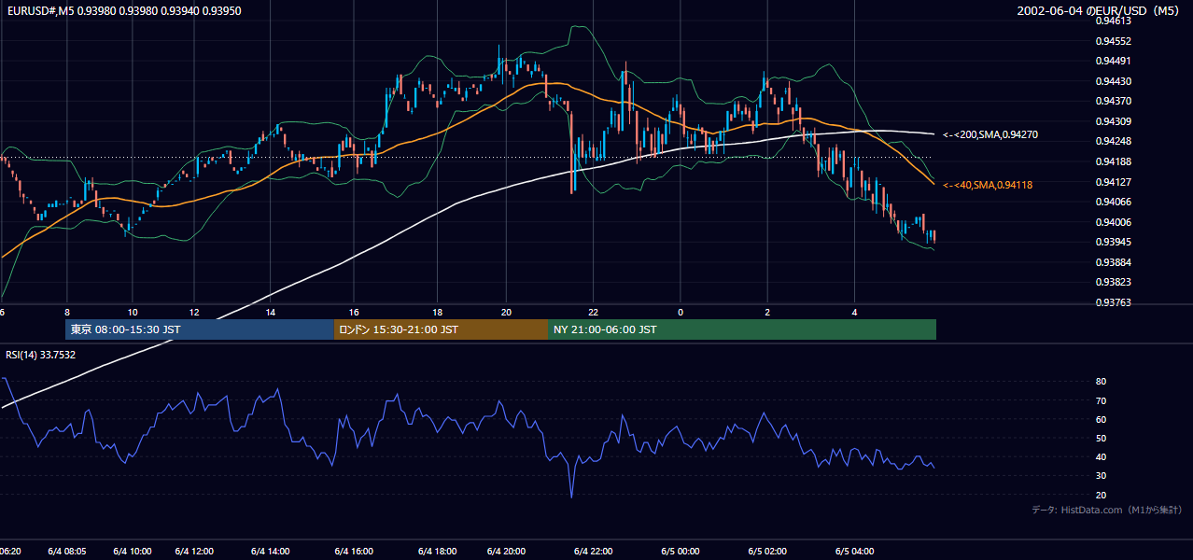This screenshot has height=560, width=1193.
Task: Click the RSI scale level 80
Action: [x=1101, y=382]
